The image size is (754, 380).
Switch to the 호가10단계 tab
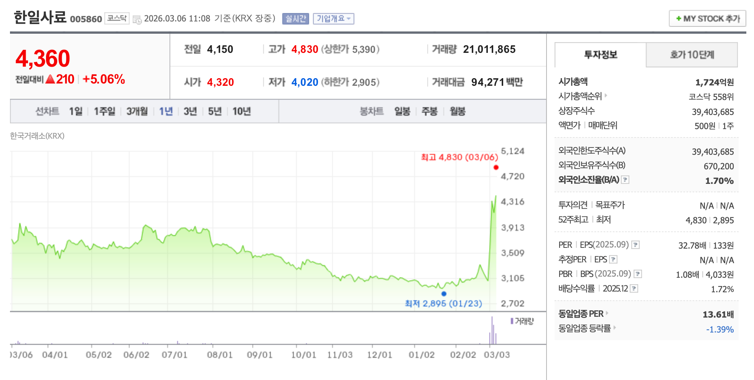pos(692,55)
